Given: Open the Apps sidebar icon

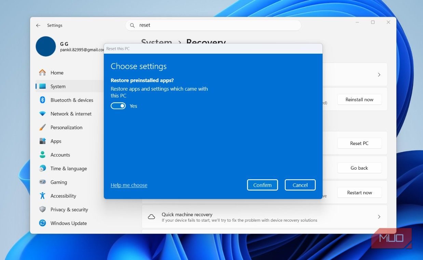Looking at the screenshot, I should 42,141.
